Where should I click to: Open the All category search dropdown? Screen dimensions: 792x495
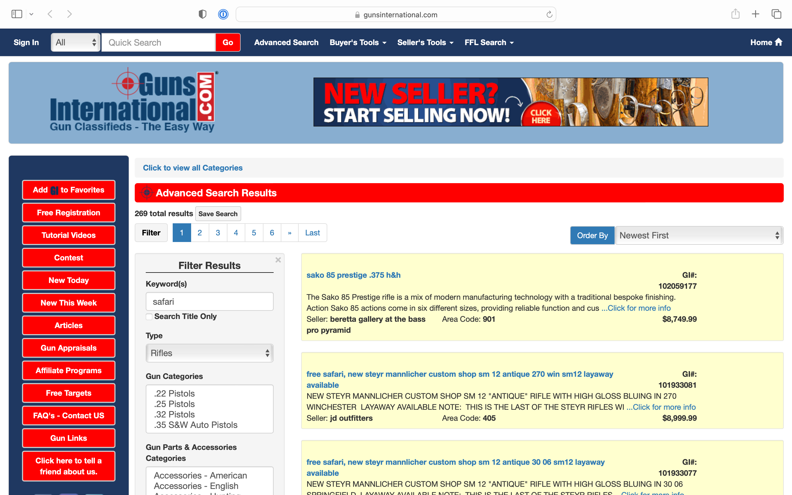pyautogui.click(x=76, y=43)
